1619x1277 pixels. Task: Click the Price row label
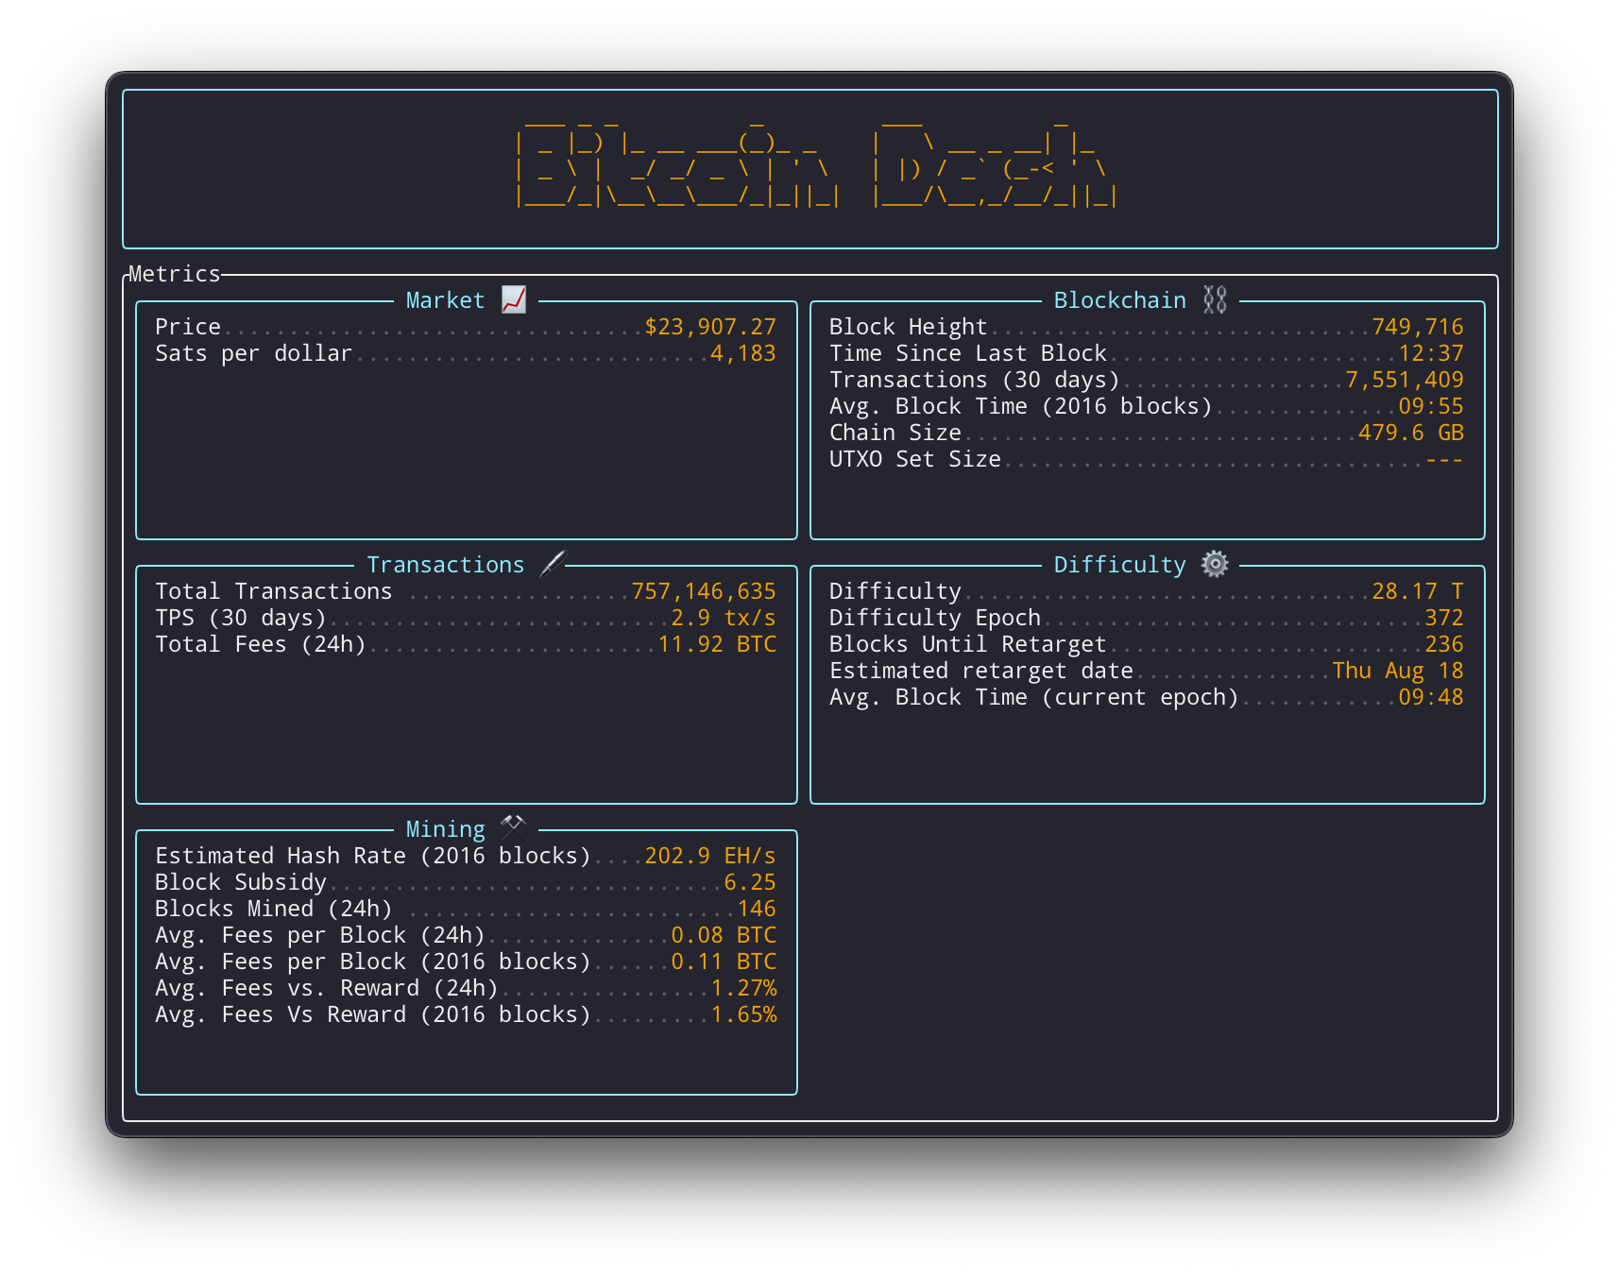188,327
